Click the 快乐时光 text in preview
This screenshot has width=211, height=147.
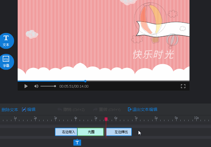pyautogui.click(x=153, y=55)
